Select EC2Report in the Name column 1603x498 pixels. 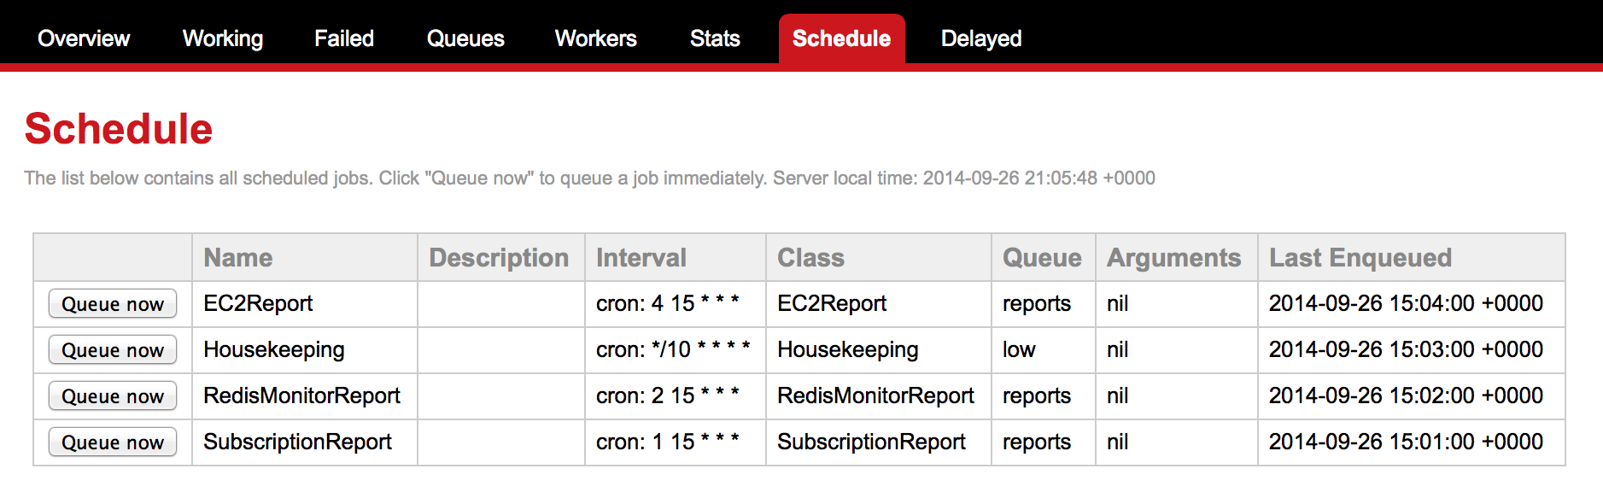coord(258,303)
